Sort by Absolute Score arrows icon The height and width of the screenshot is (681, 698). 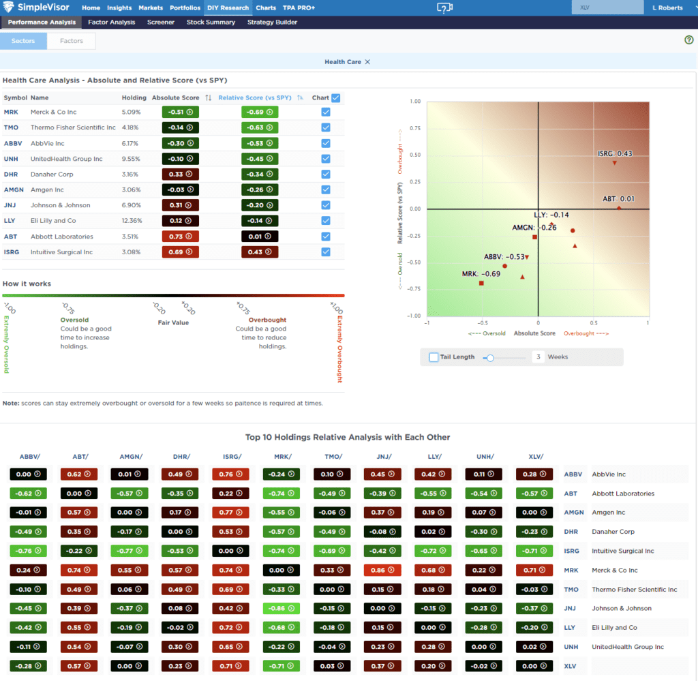click(x=209, y=97)
